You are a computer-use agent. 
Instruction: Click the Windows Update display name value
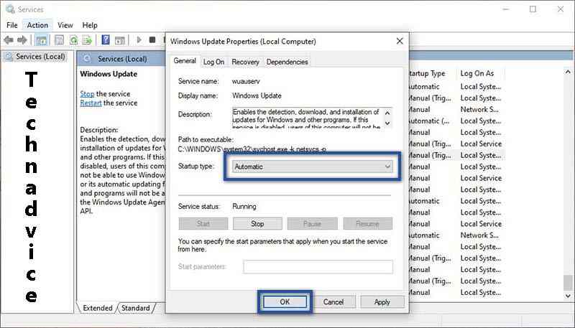257,96
